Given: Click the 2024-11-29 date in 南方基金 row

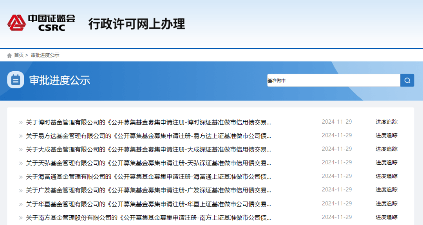Looking at the screenshot, I should tap(337, 217).
